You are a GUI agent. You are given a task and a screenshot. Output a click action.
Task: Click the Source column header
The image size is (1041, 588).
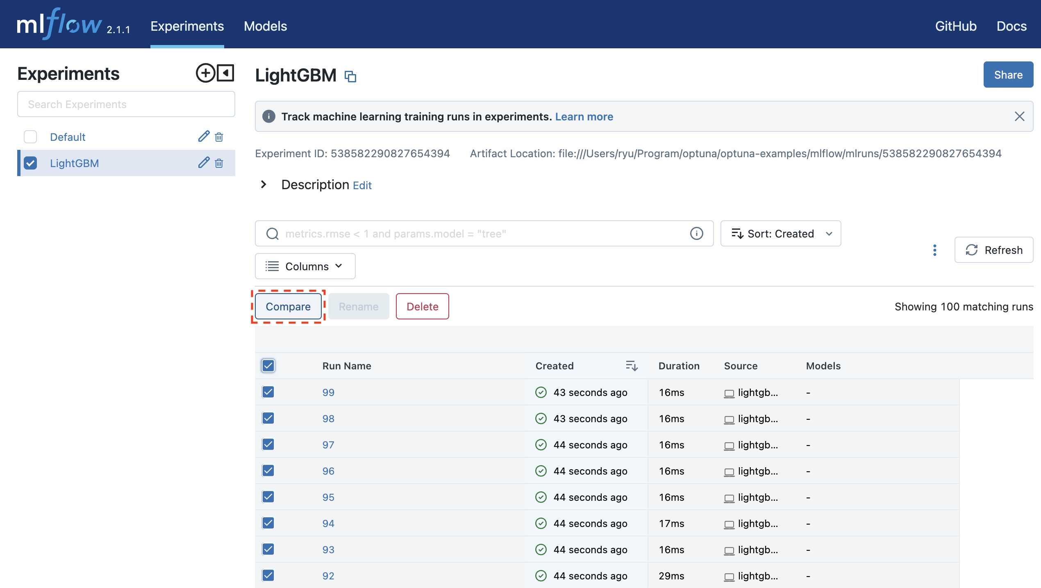[x=741, y=366]
